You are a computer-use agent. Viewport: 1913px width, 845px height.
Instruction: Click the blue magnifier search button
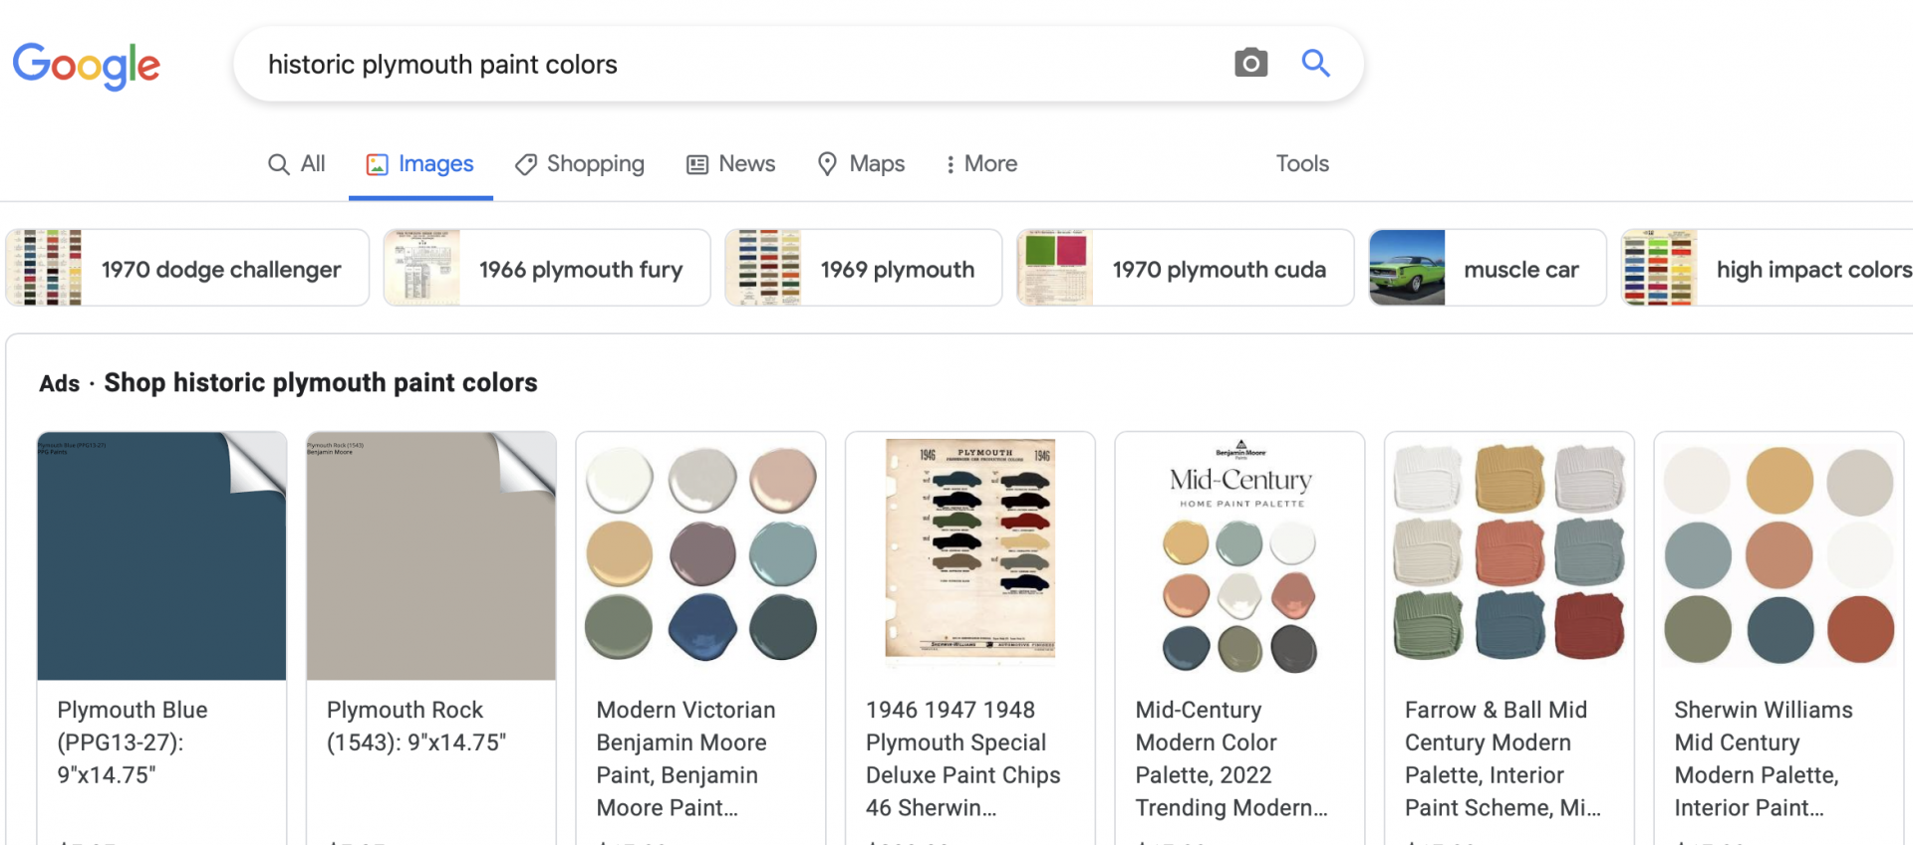click(x=1315, y=63)
